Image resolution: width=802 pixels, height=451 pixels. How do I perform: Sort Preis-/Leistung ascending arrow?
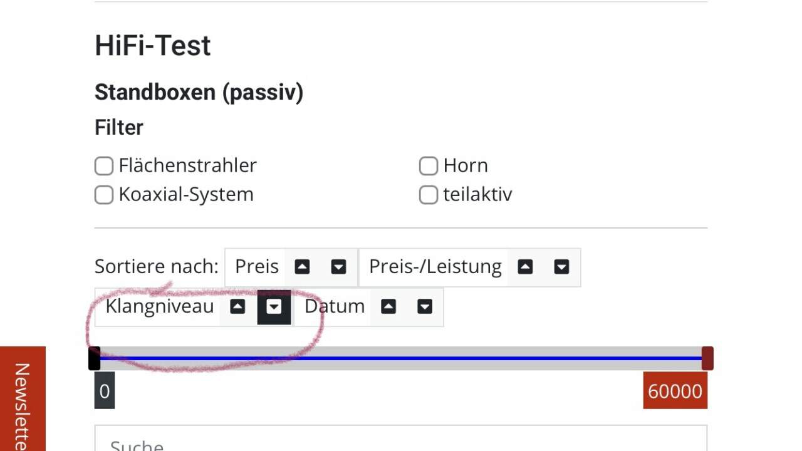point(525,267)
